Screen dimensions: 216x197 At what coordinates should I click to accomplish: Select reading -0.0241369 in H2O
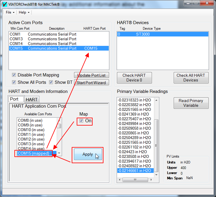point(135,114)
